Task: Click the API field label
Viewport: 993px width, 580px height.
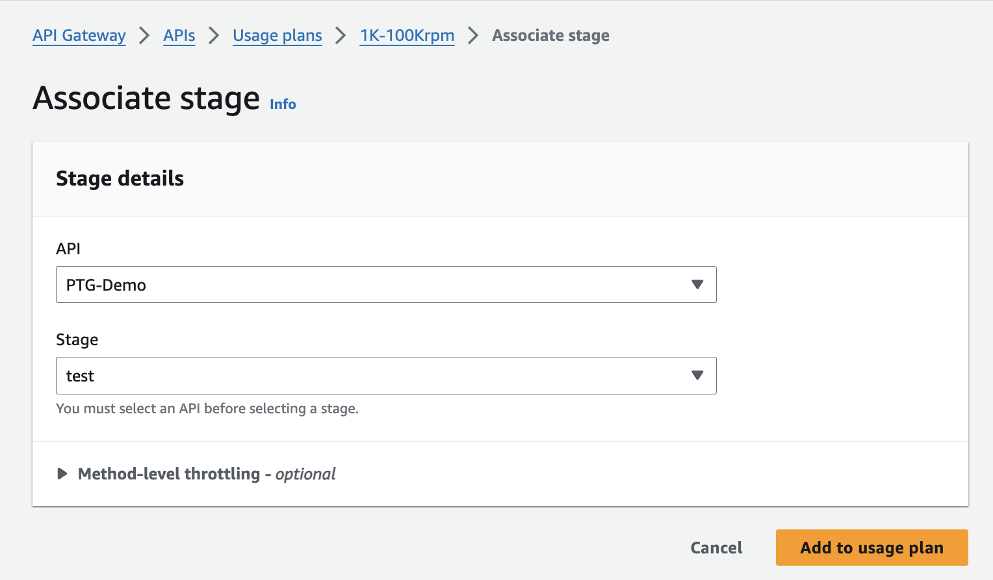Action: (x=68, y=248)
